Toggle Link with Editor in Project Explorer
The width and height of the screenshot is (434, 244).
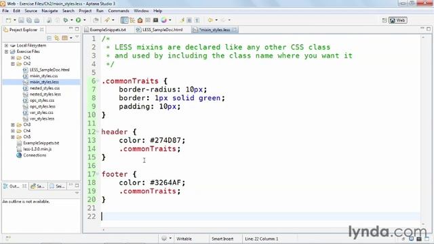(x=57, y=38)
